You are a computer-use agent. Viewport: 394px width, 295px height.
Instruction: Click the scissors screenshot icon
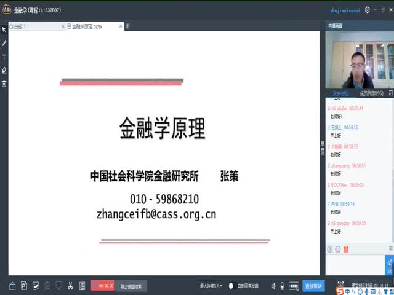[70, 286]
